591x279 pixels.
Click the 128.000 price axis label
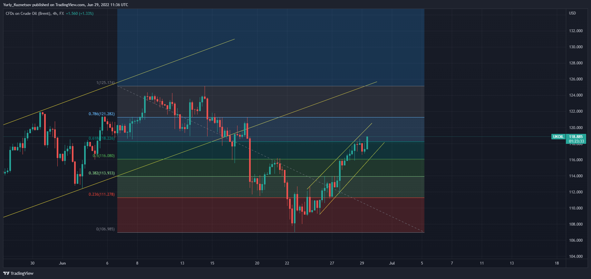tap(576, 63)
